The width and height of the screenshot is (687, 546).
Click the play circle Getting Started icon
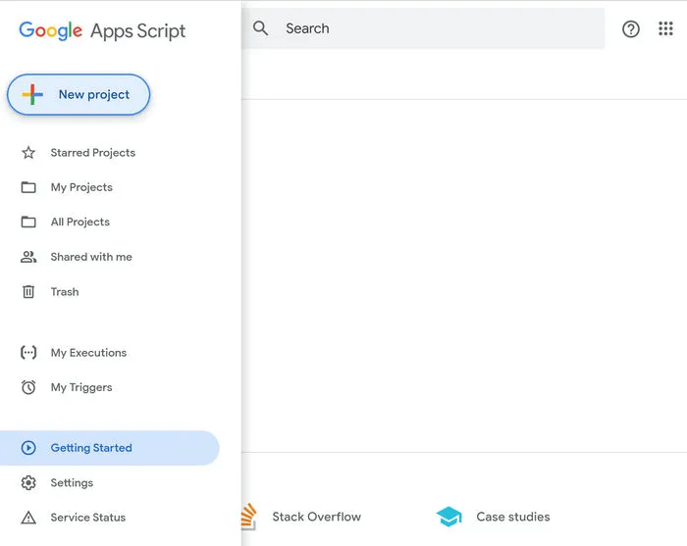coord(28,448)
